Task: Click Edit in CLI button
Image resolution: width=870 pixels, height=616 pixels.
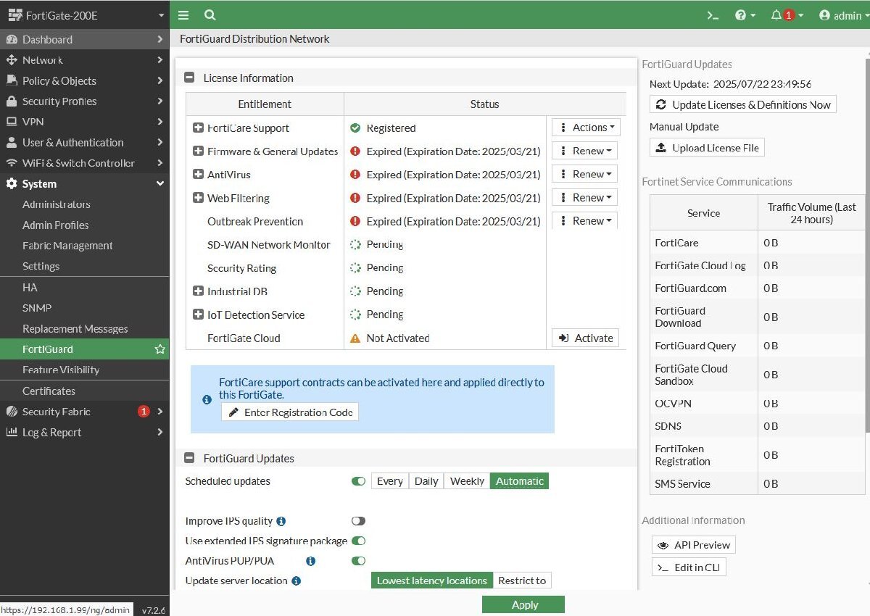Action: coord(689,567)
